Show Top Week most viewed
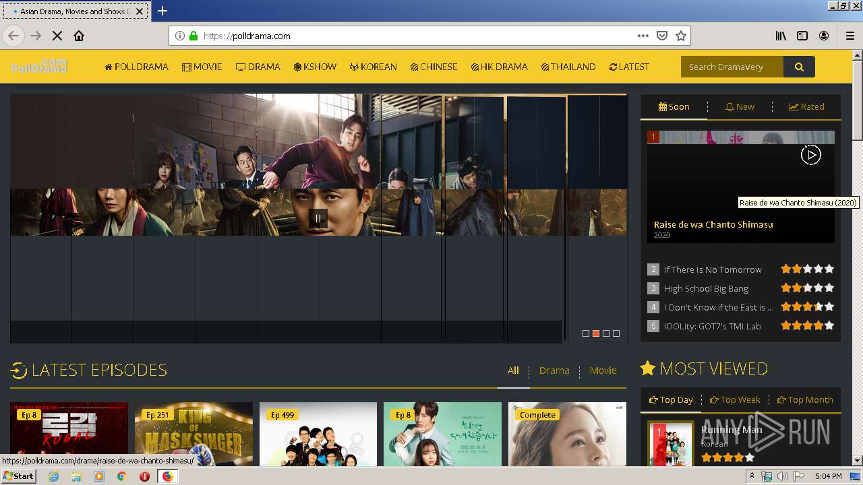The width and height of the screenshot is (863, 485). (735, 399)
